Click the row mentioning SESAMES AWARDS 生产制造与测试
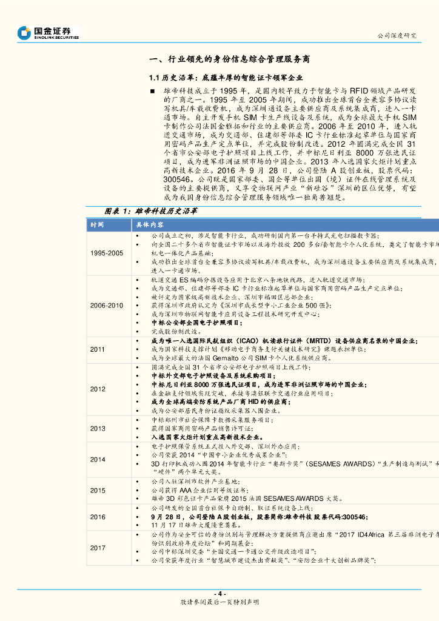The width and height of the screenshot is (439, 621). [295, 468]
